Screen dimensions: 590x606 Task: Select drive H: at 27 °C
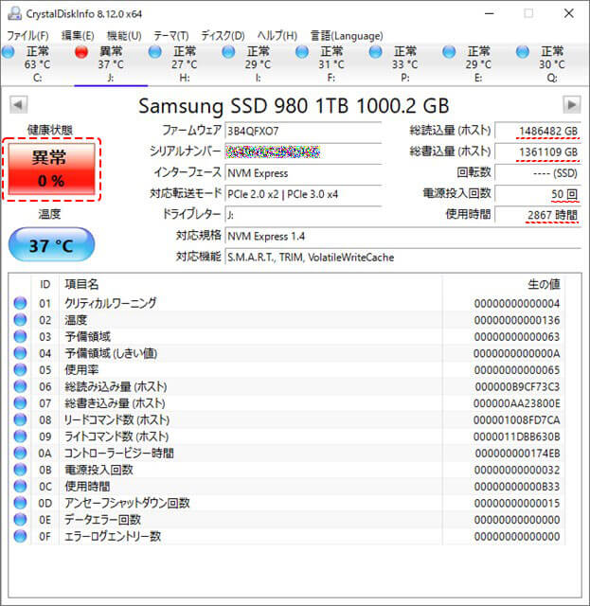click(x=184, y=64)
